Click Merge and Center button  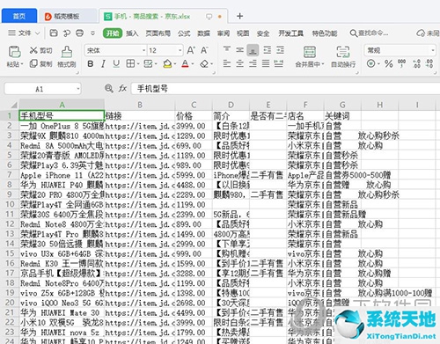click(x=309, y=56)
